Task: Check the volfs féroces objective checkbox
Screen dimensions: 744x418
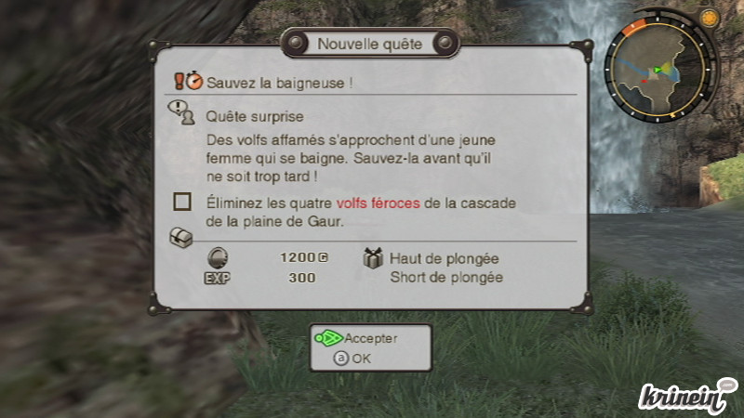Action: [182, 202]
